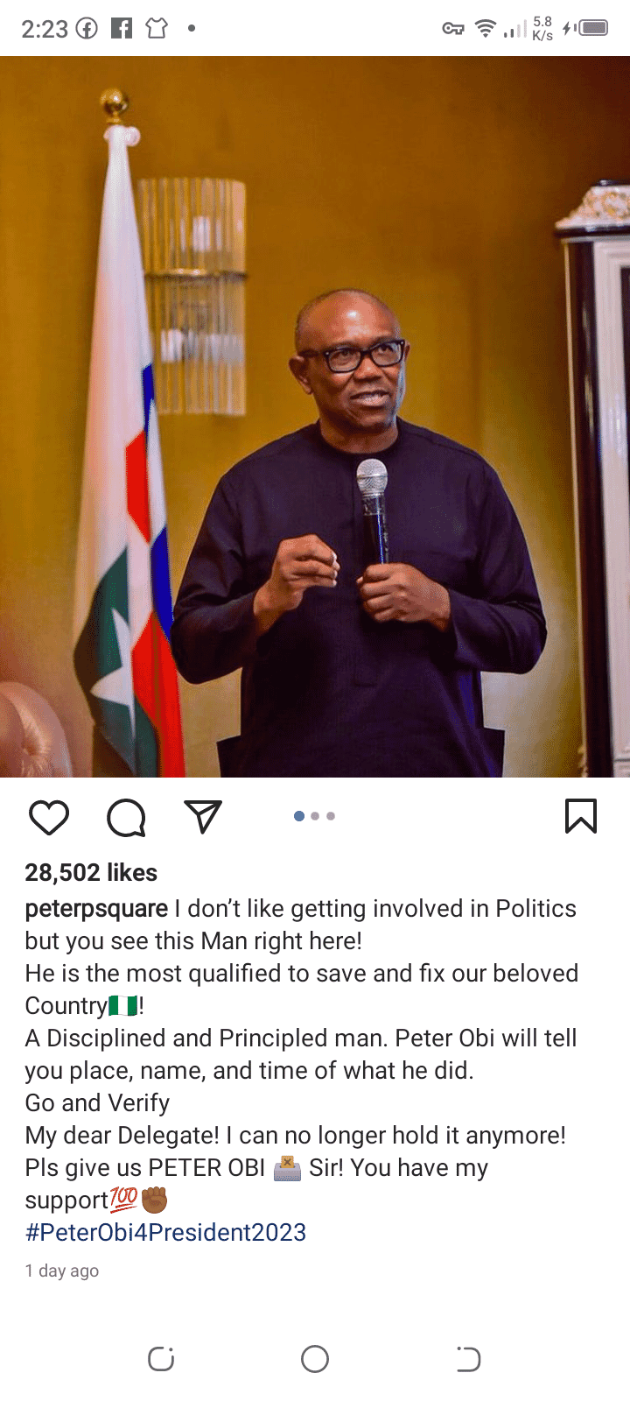The image size is (630, 1401).
Task: Tap the '1 day ago' timestamp
Action: tap(61, 1270)
